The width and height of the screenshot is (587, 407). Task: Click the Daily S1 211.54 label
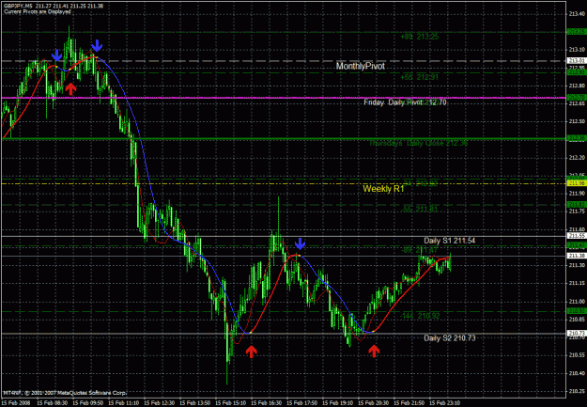pos(449,241)
